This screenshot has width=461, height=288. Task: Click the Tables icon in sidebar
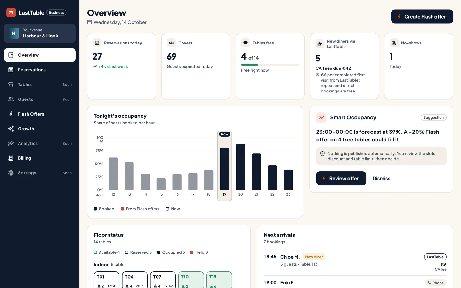click(x=11, y=84)
